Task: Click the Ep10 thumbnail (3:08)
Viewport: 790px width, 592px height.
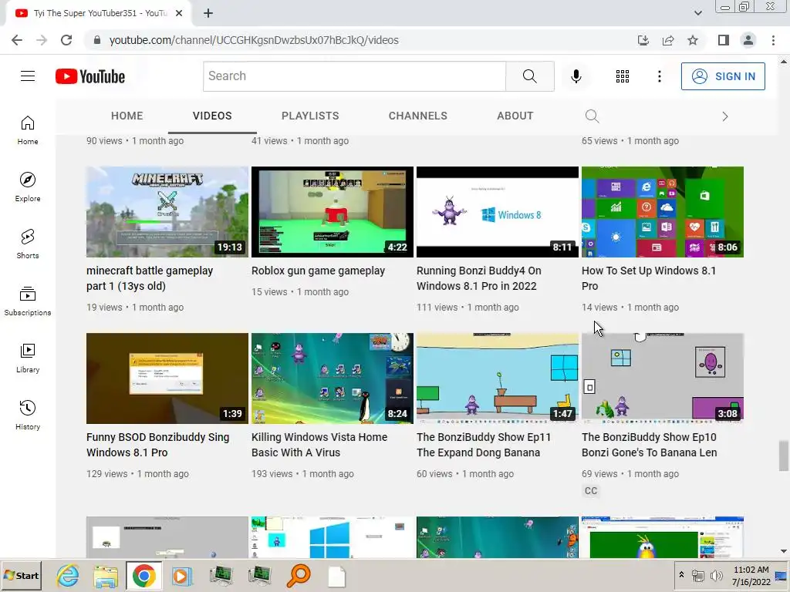Action: click(663, 378)
